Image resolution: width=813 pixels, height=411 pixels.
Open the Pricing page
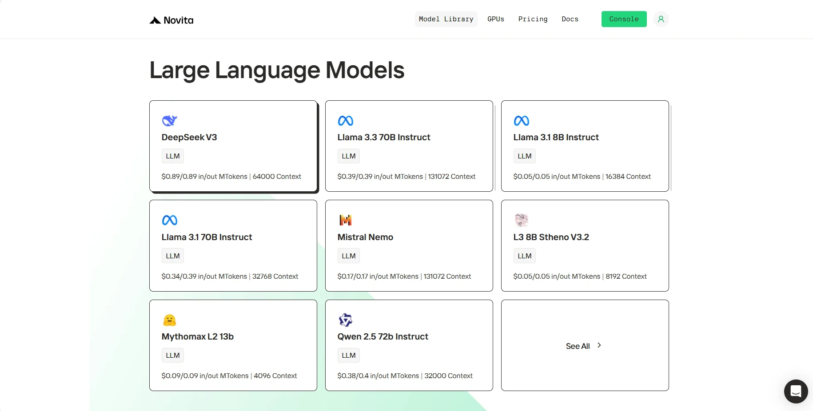tap(533, 19)
